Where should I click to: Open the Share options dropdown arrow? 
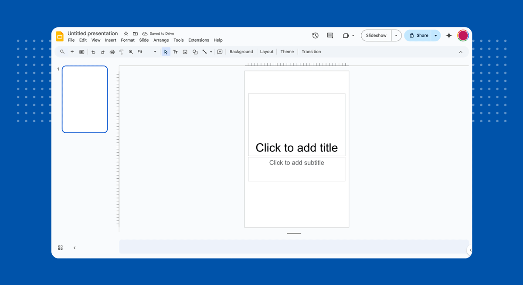[436, 36]
